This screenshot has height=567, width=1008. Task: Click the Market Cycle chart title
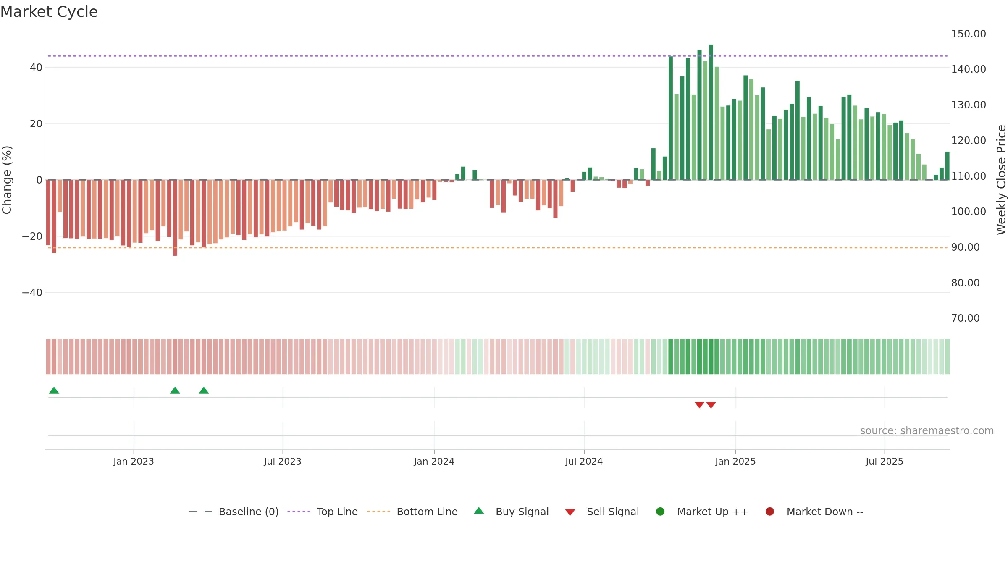click(x=49, y=12)
